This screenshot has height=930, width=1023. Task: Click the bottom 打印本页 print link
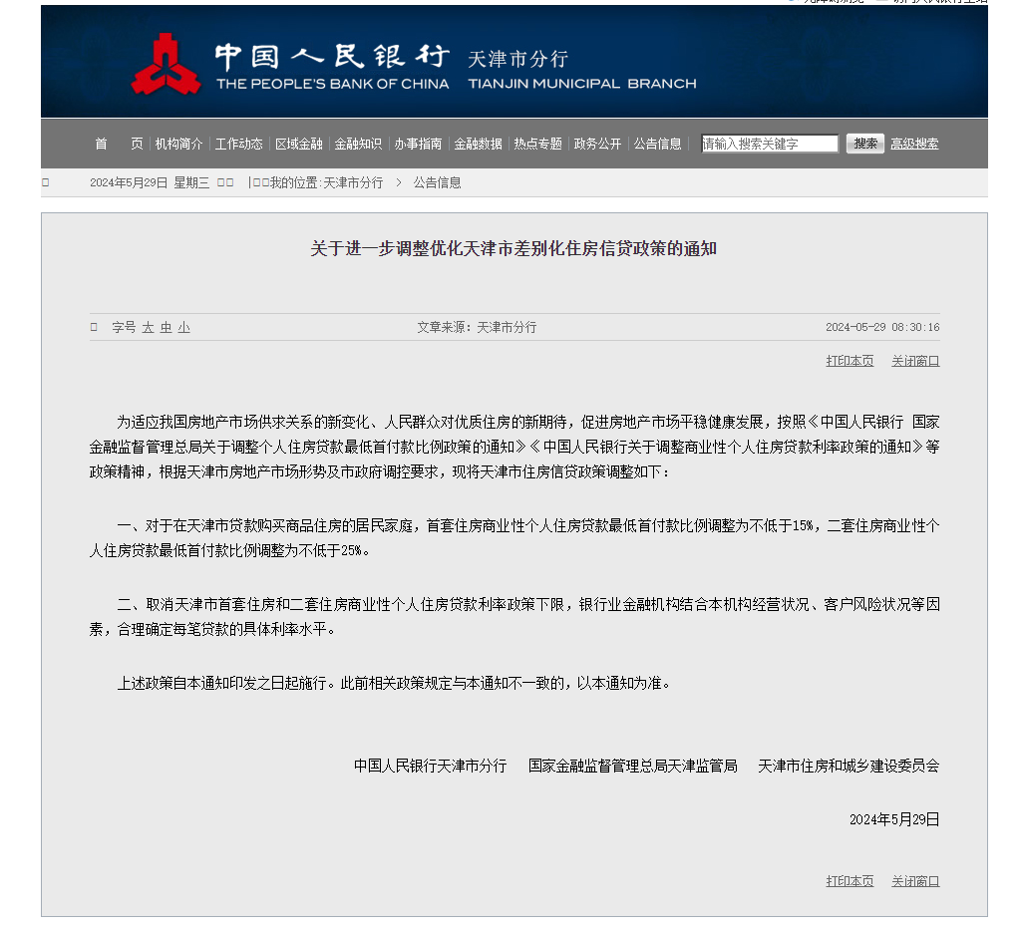[x=850, y=881]
